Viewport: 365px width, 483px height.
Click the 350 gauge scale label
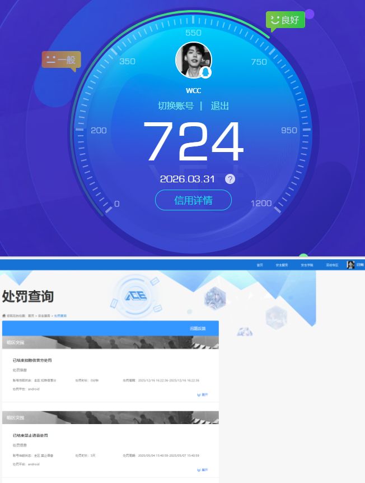[x=127, y=61]
